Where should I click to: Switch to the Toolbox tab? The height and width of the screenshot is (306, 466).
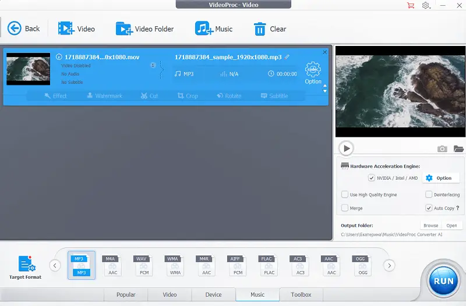pos(301,294)
